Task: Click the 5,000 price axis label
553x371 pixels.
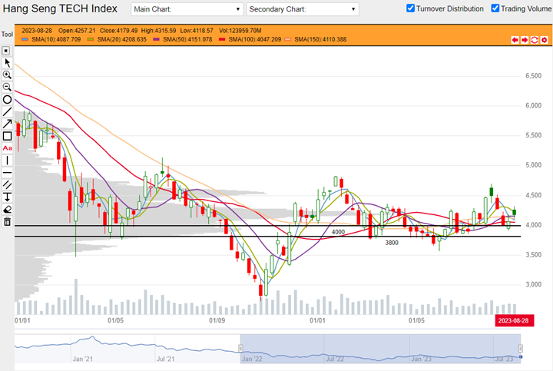Action: (x=533, y=165)
